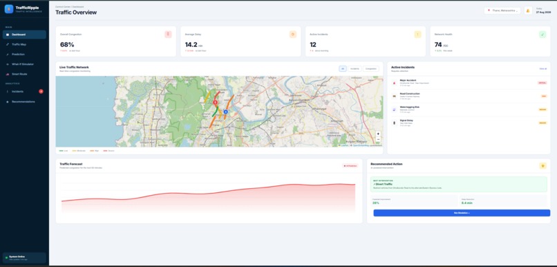Click the Waterlogging Risk incident icon
Viewport: 557px width, 267px height.
[394, 109]
